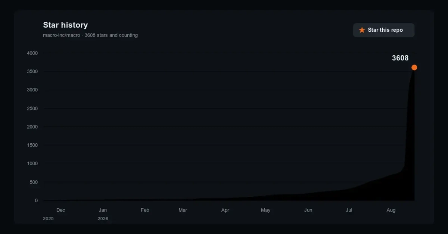Click the 2025 year label
This screenshot has height=234, width=448.
(48, 219)
